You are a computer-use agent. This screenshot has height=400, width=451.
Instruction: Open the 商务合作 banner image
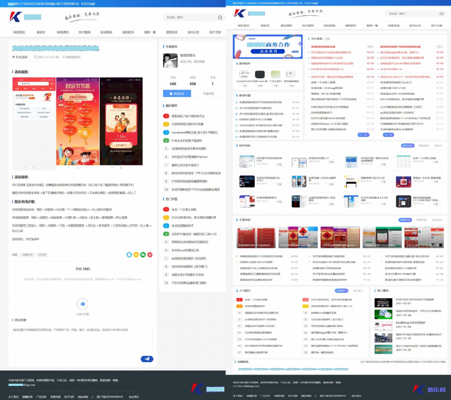(x=268, y=47)
